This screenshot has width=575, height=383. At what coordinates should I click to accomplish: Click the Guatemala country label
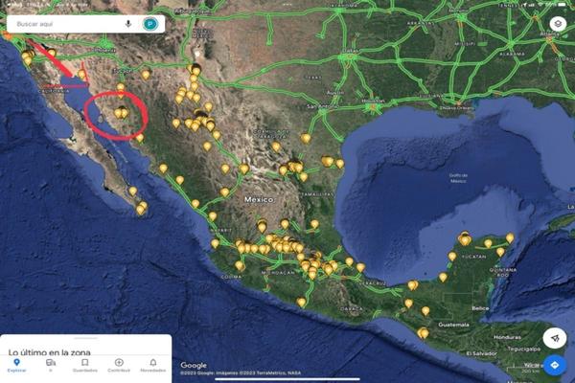pos(453,325)
